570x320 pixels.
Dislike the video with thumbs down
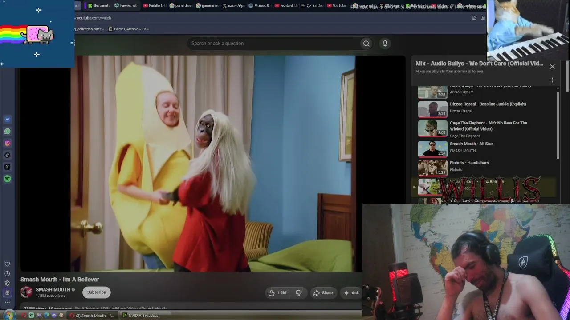point(299,293)
